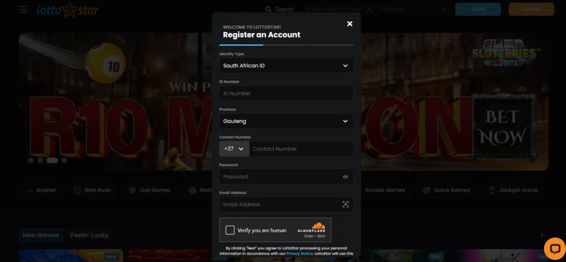Open the Cloudflare Privacy link
The height and width of the screenshot is (262, 566).
[x=309, y=235]
